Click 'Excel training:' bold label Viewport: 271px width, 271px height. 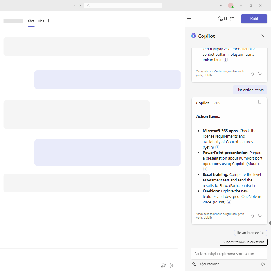[x=215, y=175]
